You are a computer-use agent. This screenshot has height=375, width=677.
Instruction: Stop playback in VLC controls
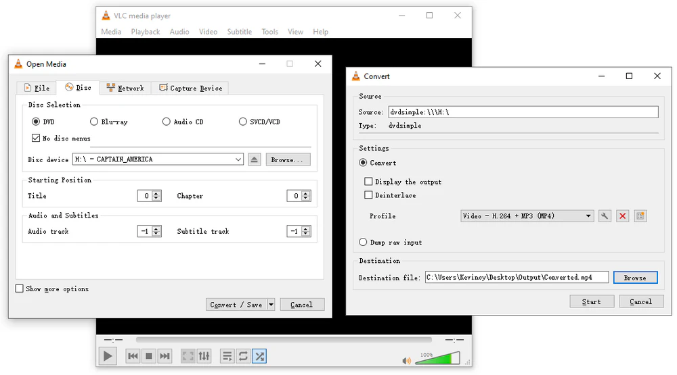149,356
